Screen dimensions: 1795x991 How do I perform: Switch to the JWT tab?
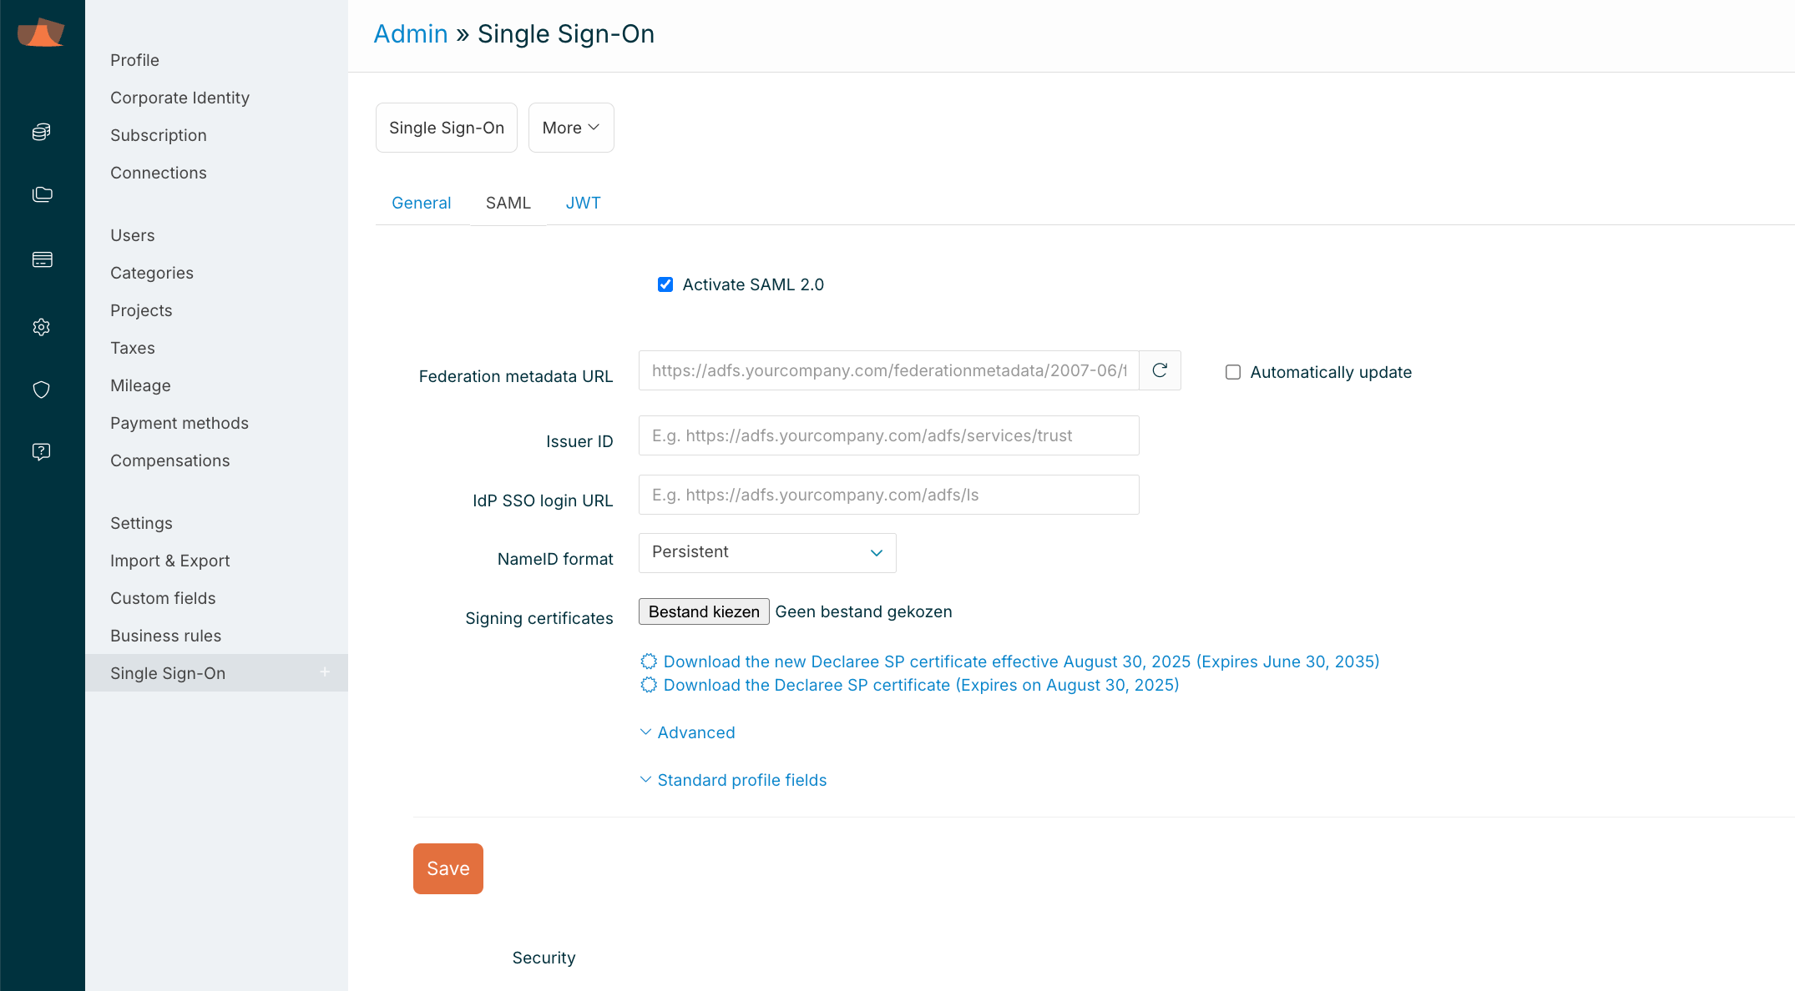583,203
